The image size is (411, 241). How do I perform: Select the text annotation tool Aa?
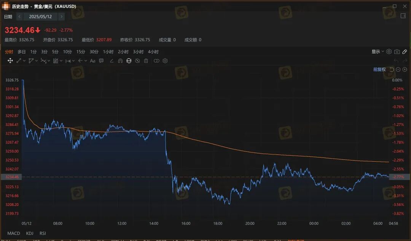(x=92, y=61)
